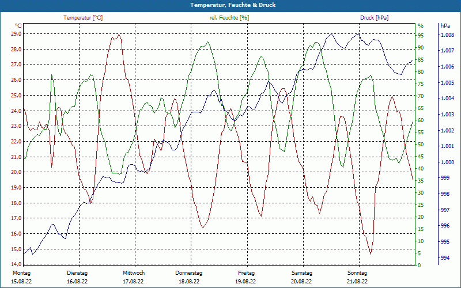
Task: Click the '14,0' temperature axis value
Action: 16,264
